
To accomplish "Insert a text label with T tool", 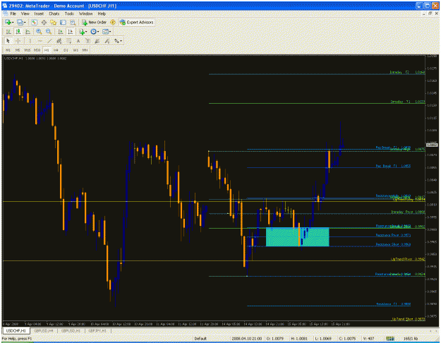I will pos(87,41).
